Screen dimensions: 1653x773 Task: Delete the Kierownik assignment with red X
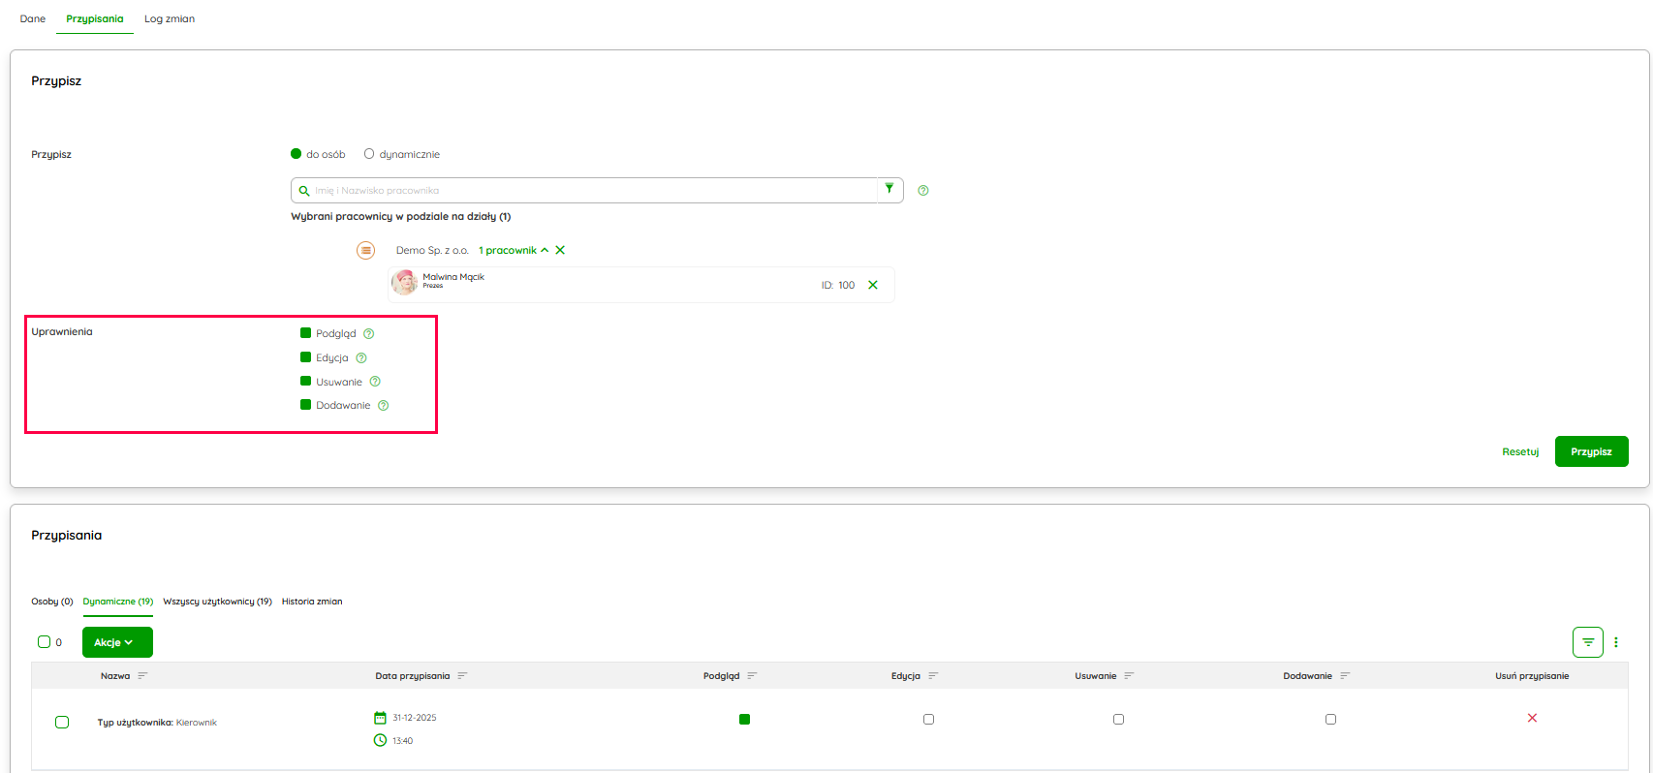tap(1531, 718)
